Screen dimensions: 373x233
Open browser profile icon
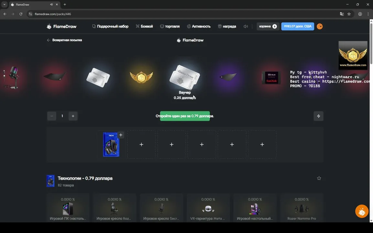click(x=360, y=14)
